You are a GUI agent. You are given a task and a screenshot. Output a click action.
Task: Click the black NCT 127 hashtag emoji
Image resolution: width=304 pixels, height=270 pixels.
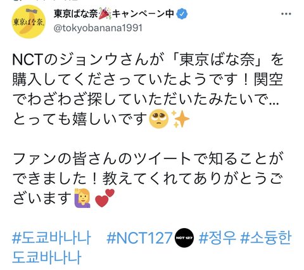184,238
